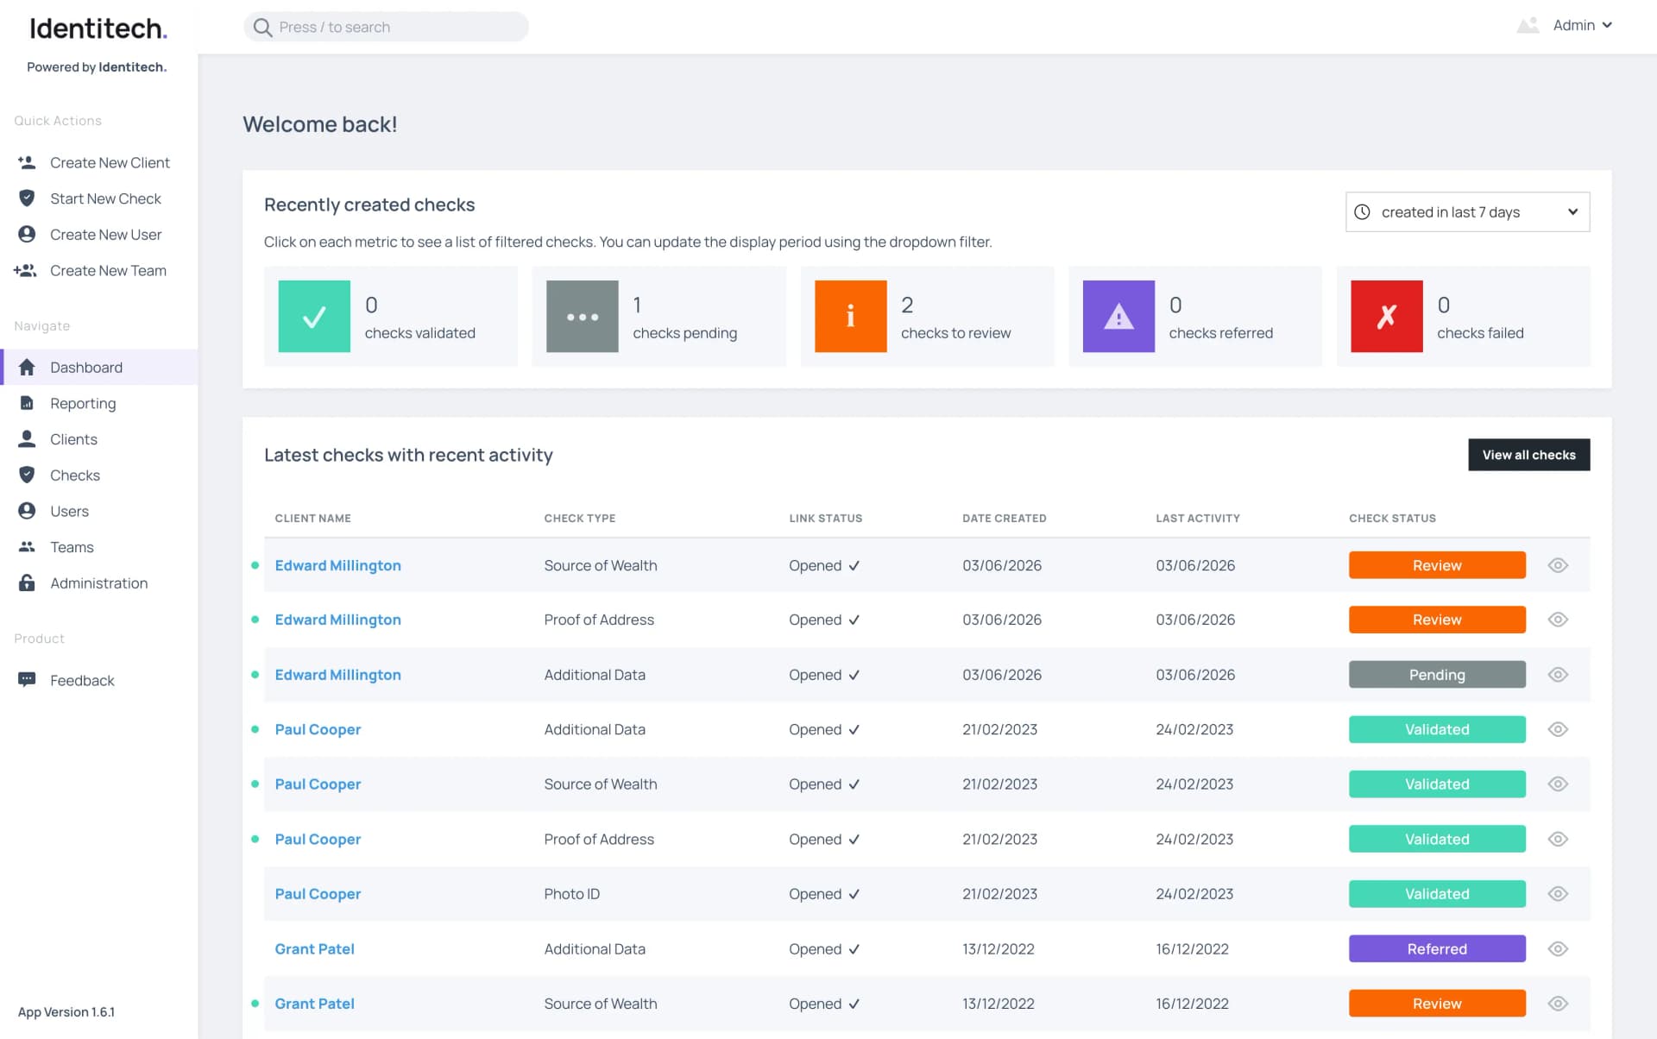This screenshot has height=1039, width=1657.
Task: Open Paul Cooper link in Photo ID row
Action: tap(318, 894)
